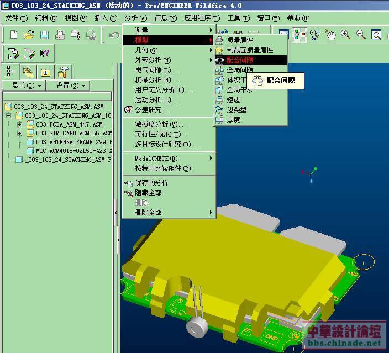Screen dimensions: 389x353
Task: Select C03_ANTENNA_FRAME_299 in the model tree
Action: [x=70, y=142]
